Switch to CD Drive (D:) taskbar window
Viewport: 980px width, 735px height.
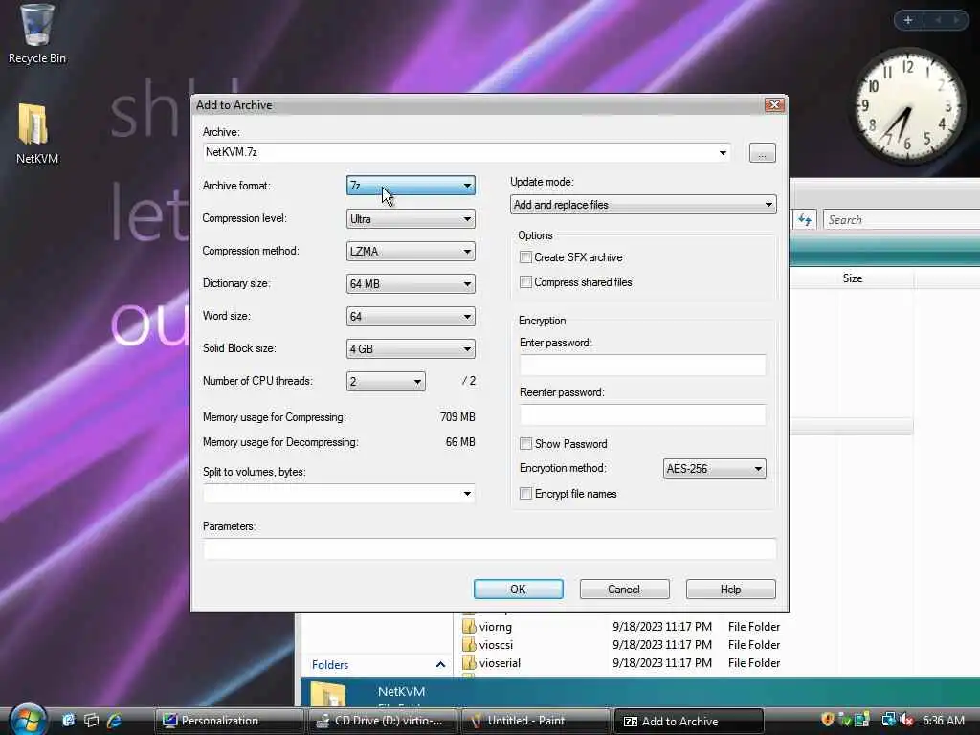(x=382, y=721)
